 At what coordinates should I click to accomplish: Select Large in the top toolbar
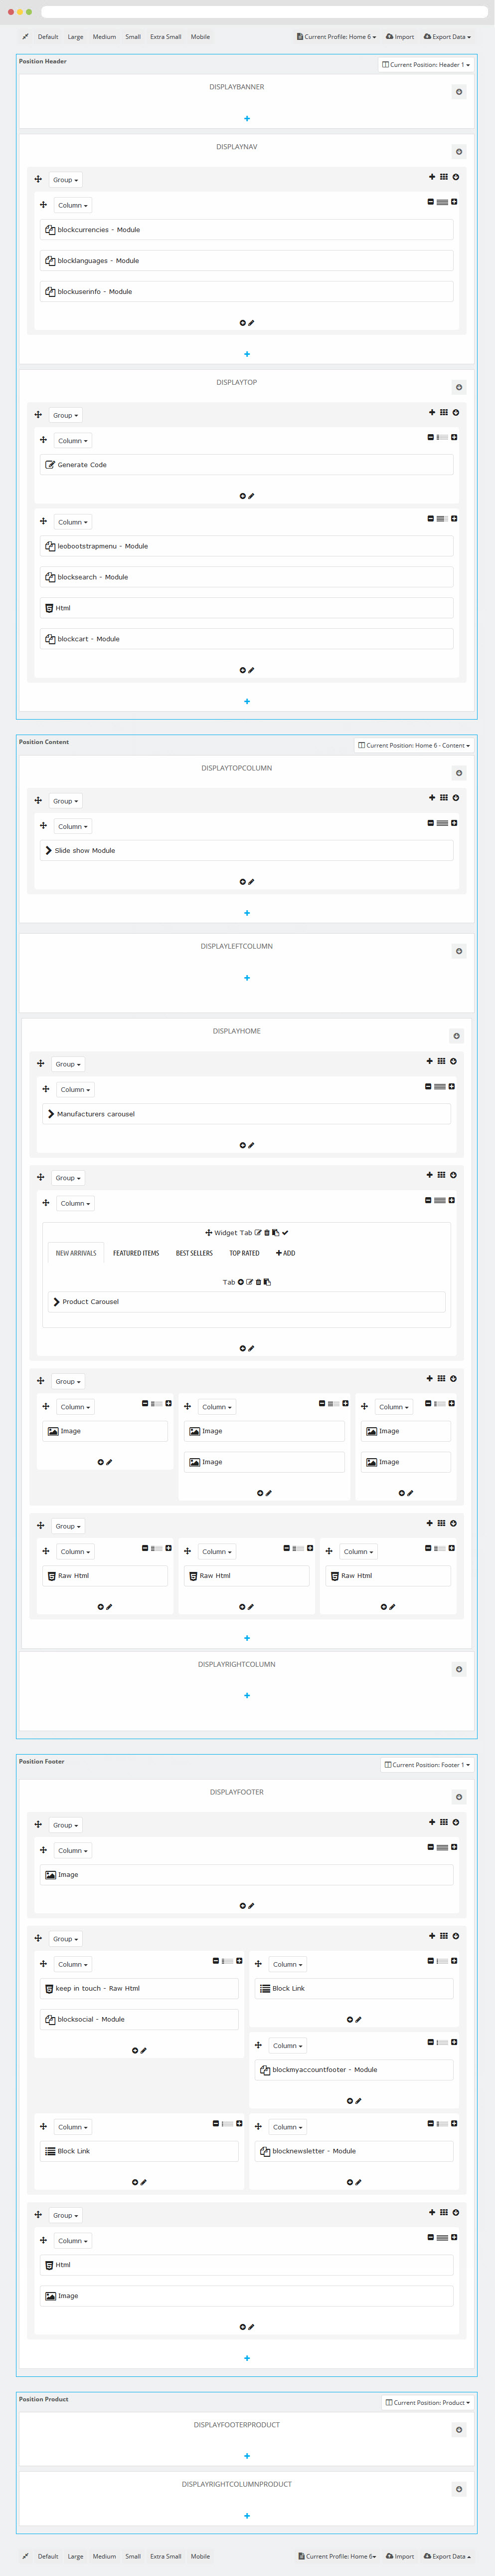click(x=76, y=37)
